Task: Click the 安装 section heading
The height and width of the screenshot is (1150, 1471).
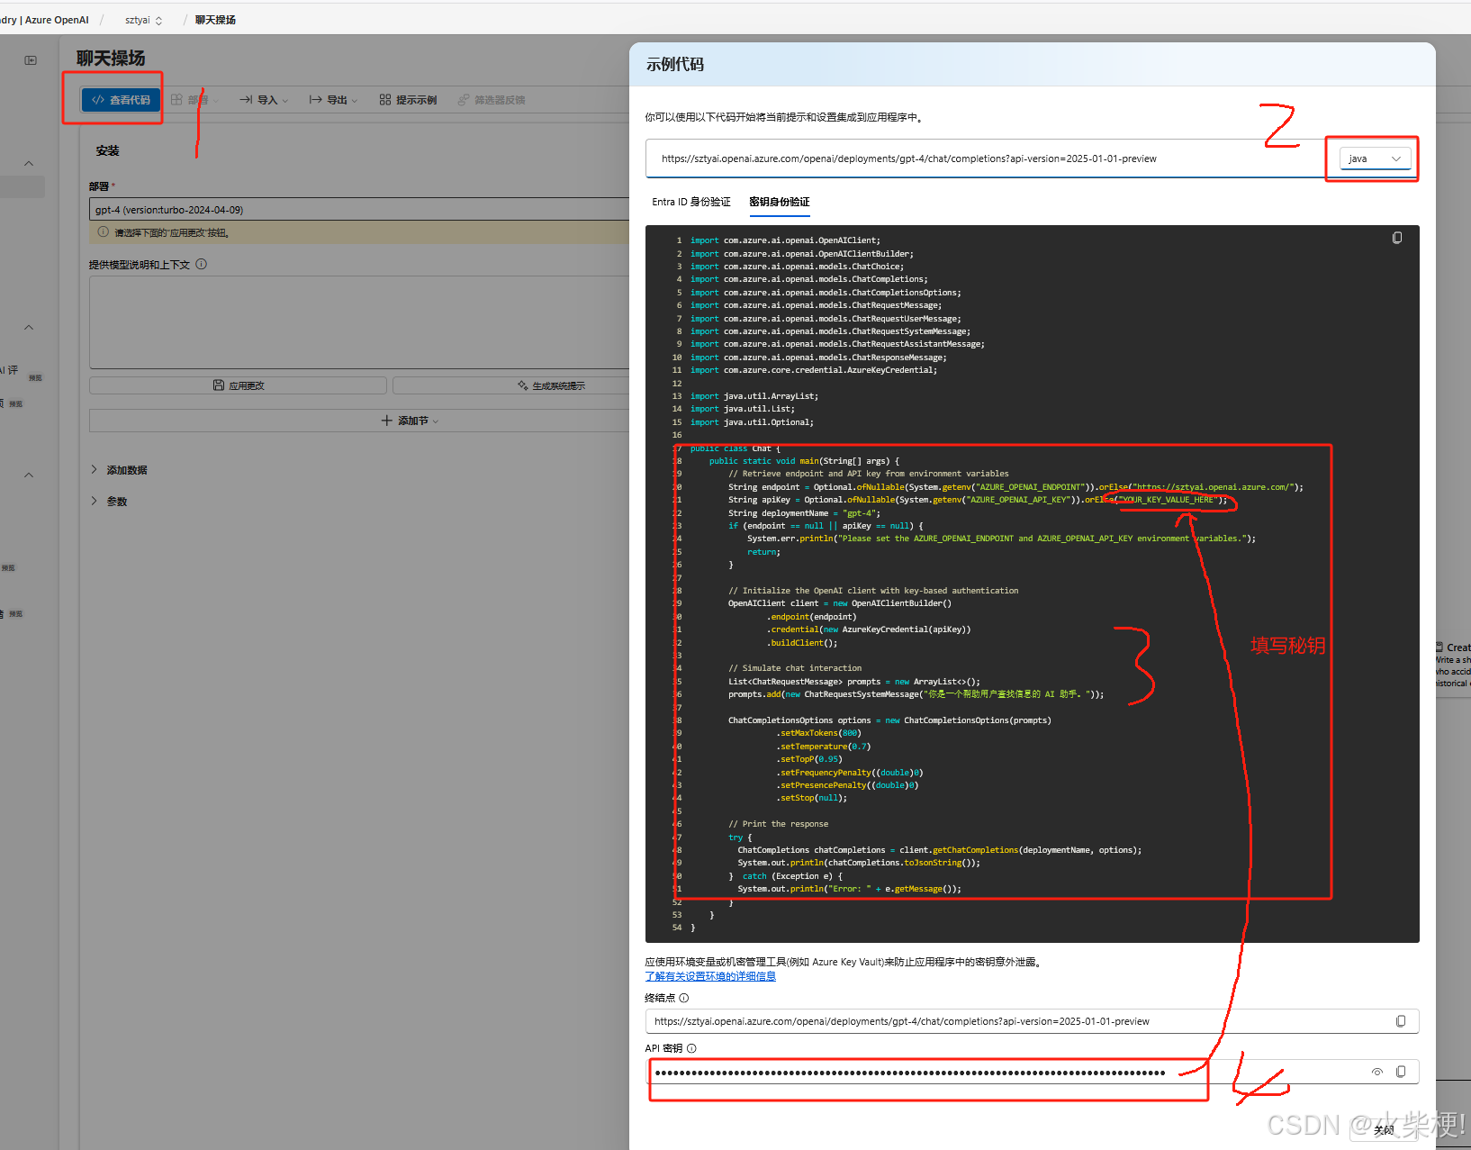Action: (x=108, y=150)
